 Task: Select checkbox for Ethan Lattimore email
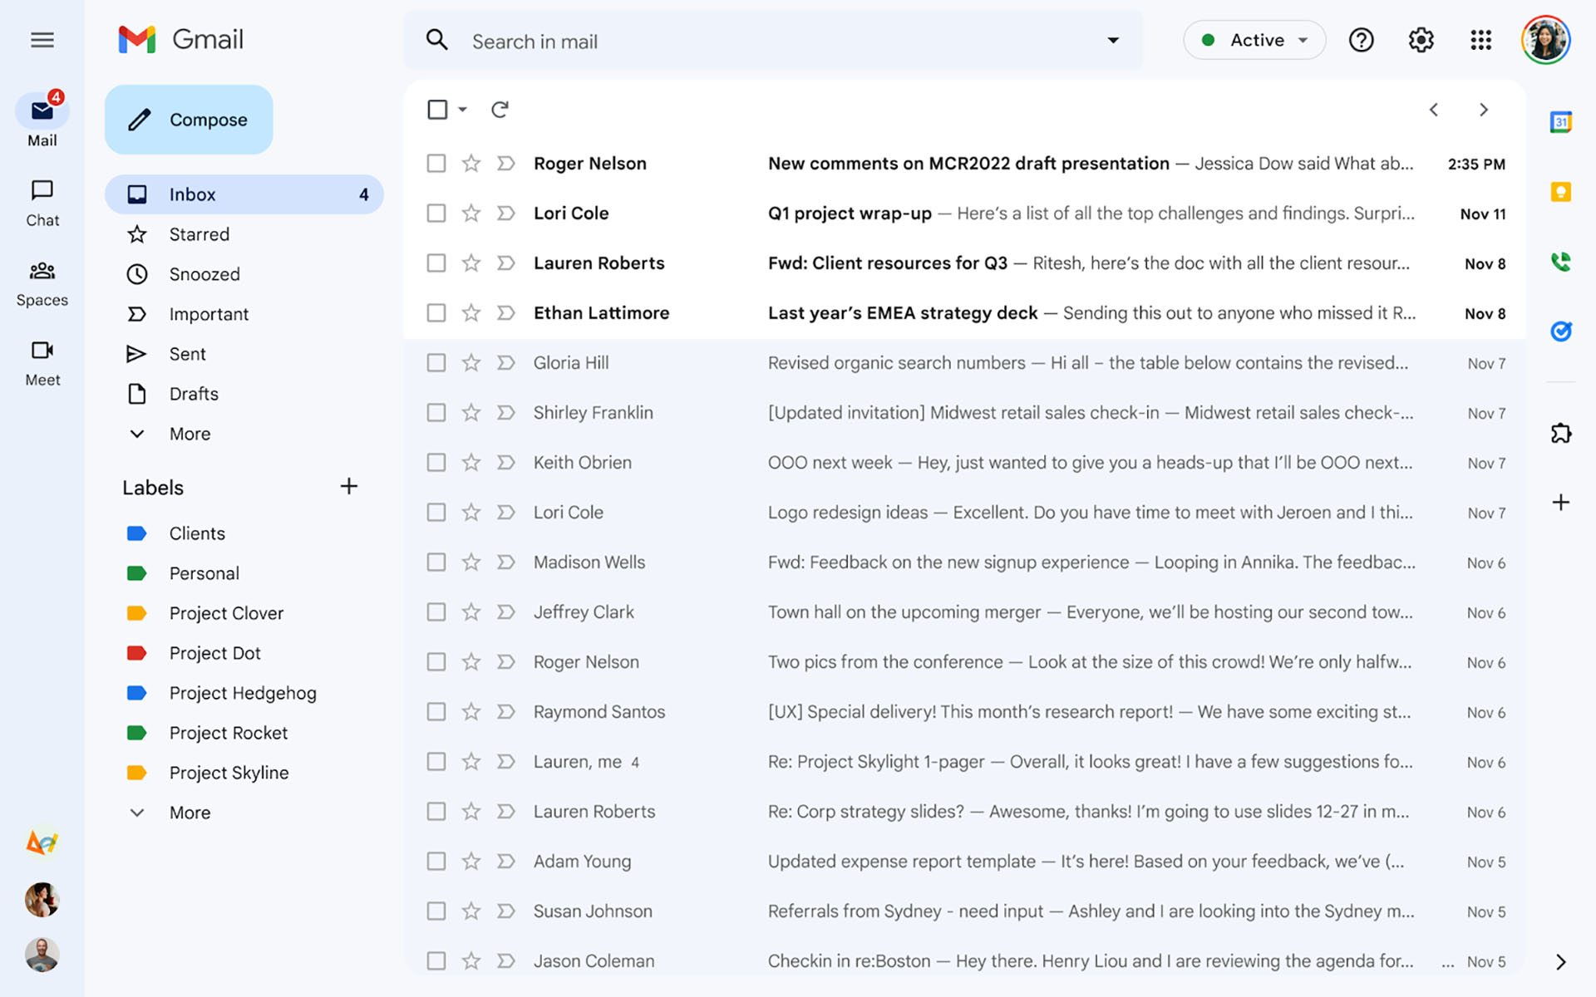click(435, 312)
